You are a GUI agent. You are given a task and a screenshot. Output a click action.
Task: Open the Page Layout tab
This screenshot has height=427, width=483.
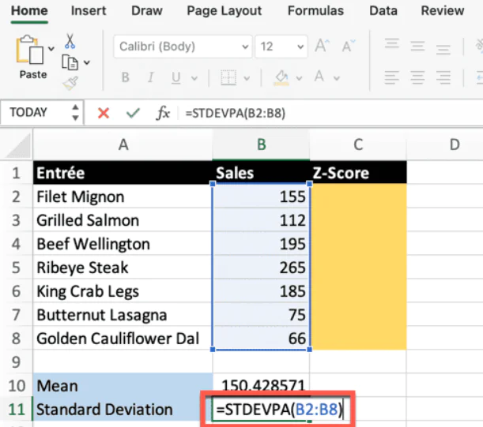(x=224, y=11)
